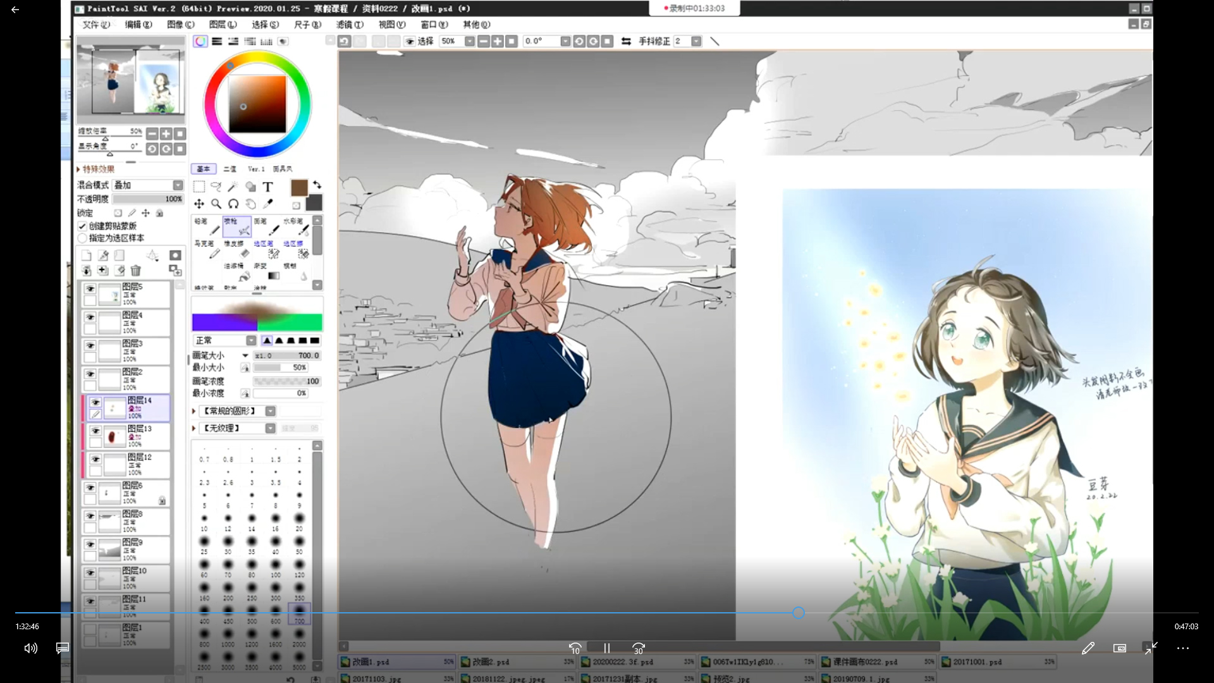Zoom in with toolbar plus button
Viewport: 1214px width, 683px height.
498,41
